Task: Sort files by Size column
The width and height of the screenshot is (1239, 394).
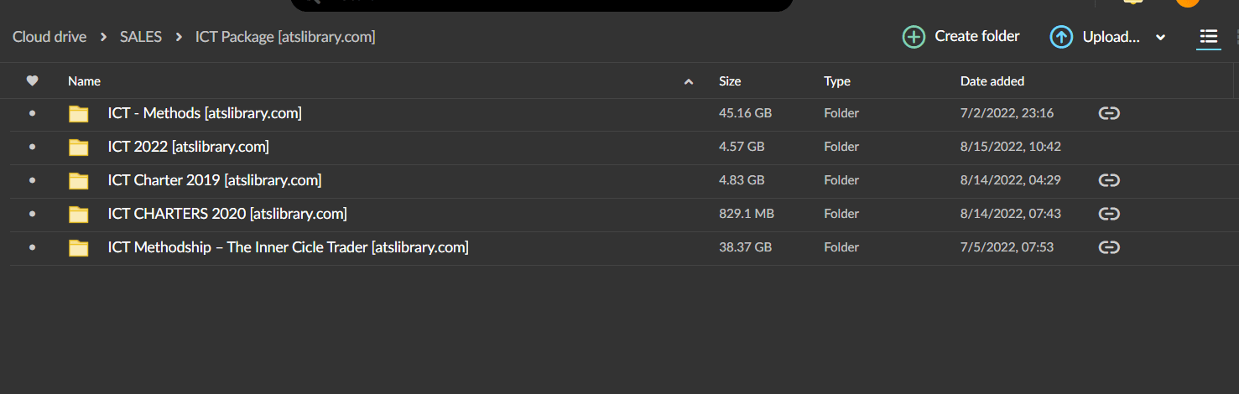Action: 730,81
